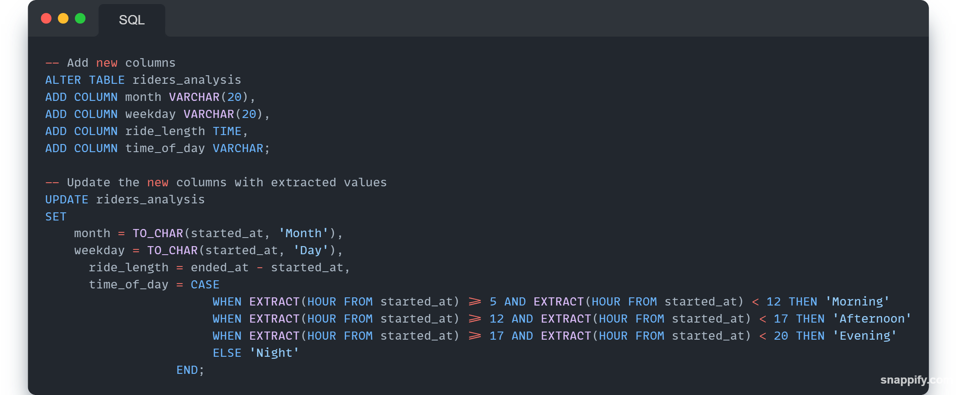This screenshot has width=957, height=395.
Task: Click the 'Update the new columns' comment
Action: pyautogui.click(x=216, y=182)
